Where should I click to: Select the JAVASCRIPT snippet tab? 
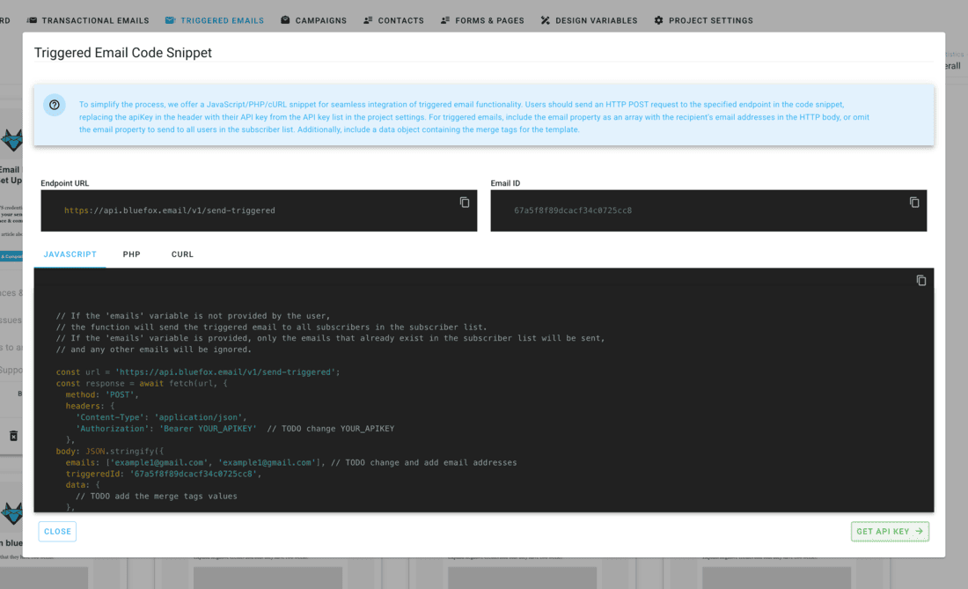70,254
